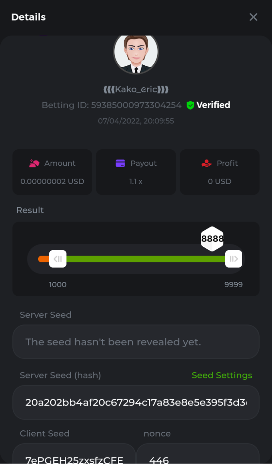Click the Server Seed hash field
272x464 pixels.
136,403
